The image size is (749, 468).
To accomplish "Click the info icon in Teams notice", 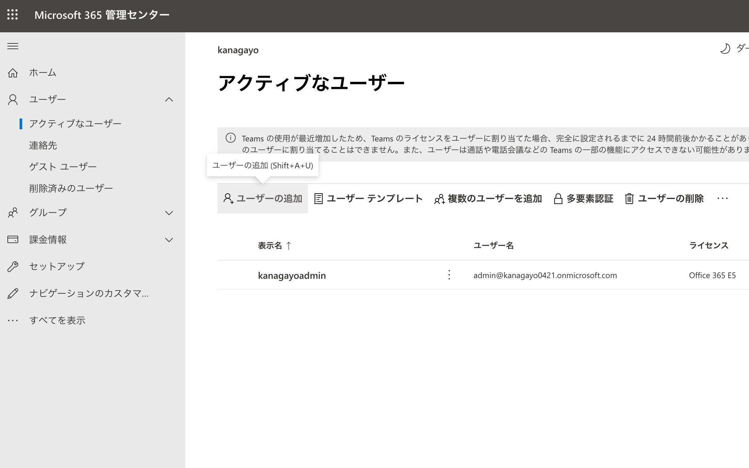I will [231, 138].
